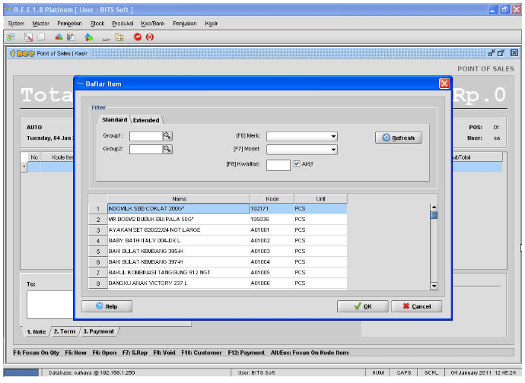Click the red circular arrow toolbar icon
This screenshot has height=383, width=525.
click(150, 36)
